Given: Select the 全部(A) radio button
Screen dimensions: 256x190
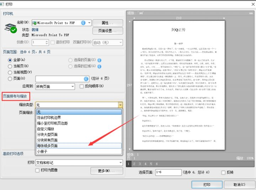Looking at the screenshot, I should click(10, 60).
